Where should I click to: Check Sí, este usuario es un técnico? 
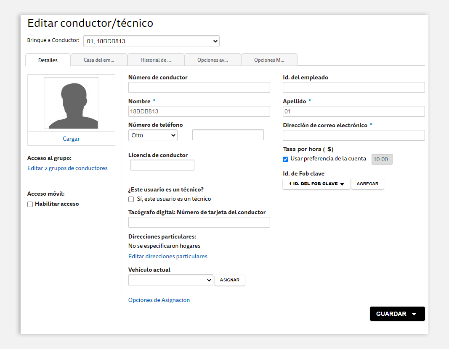click(131, 199)
